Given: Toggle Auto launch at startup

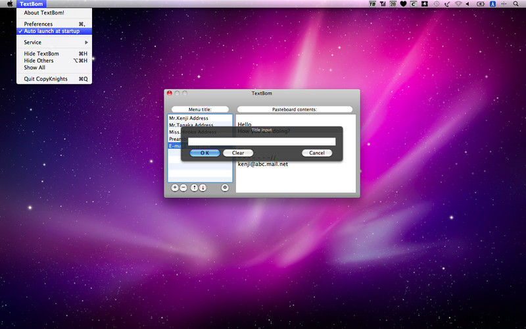Looking at the screenshot, I should click(54, 31).
